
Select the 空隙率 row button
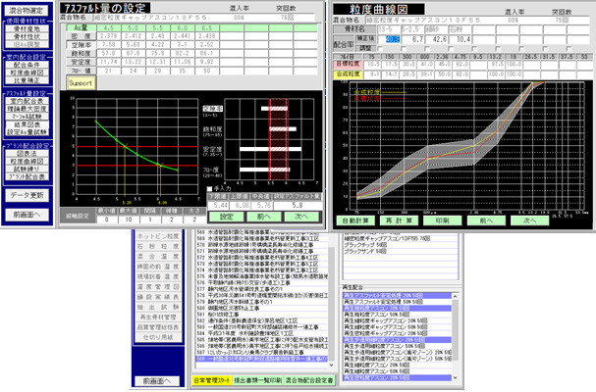point(81,45)
